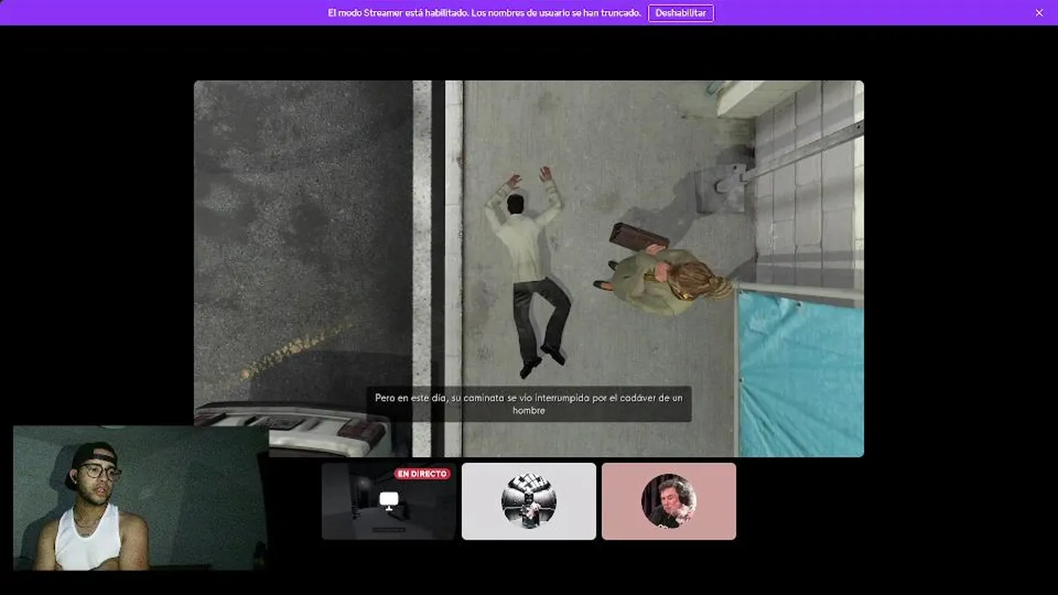Click subtitle text 'Pero en este día'
Image resolution: width=1058 pixels, height=595 pixels.
pyautogui.click(x=411, y=398)
